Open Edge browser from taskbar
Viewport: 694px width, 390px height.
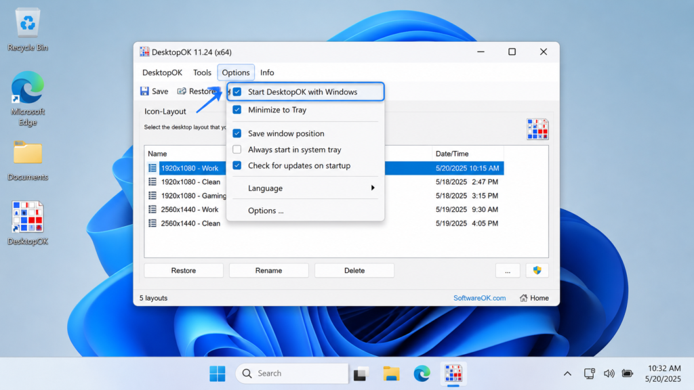click(x=422, y=374)
